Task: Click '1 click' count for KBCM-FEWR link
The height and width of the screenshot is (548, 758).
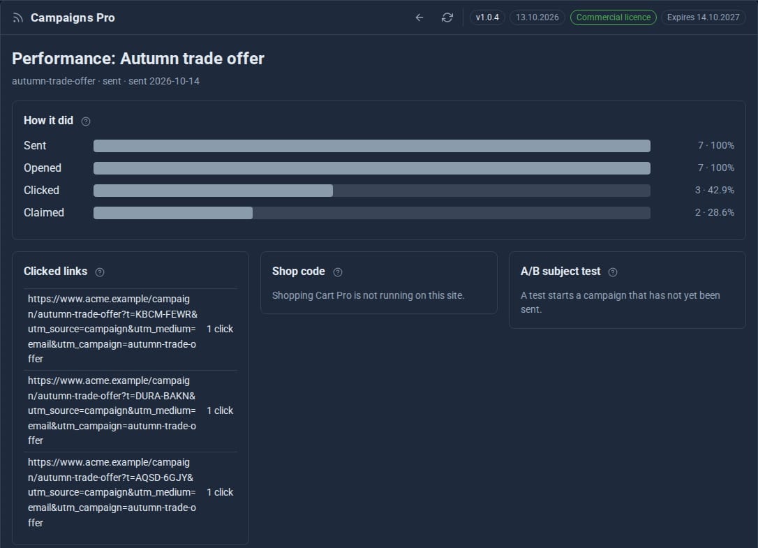Action: point(220,329)
